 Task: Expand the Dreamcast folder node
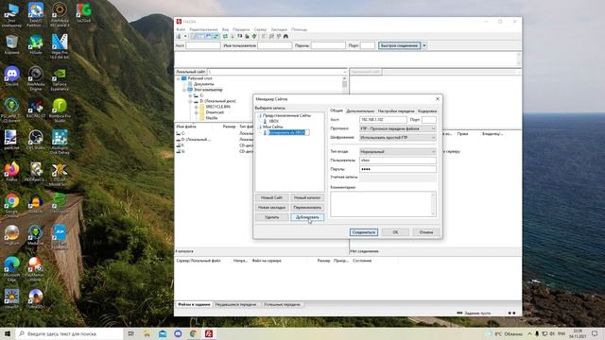[x=196, y=112]
